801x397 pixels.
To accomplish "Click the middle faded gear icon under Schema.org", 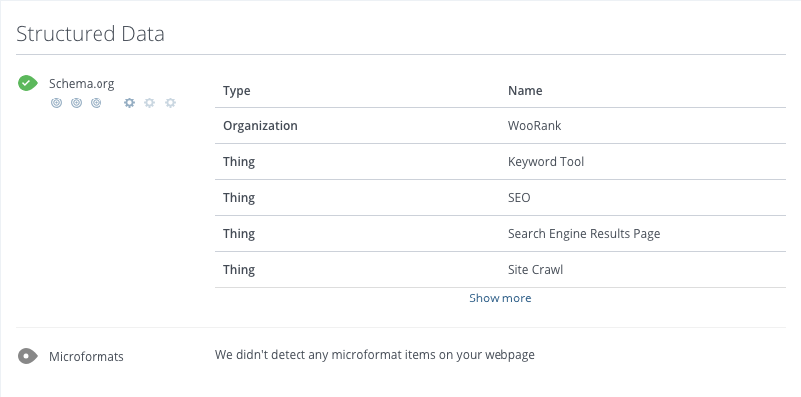I will click(x=149, y=103).
